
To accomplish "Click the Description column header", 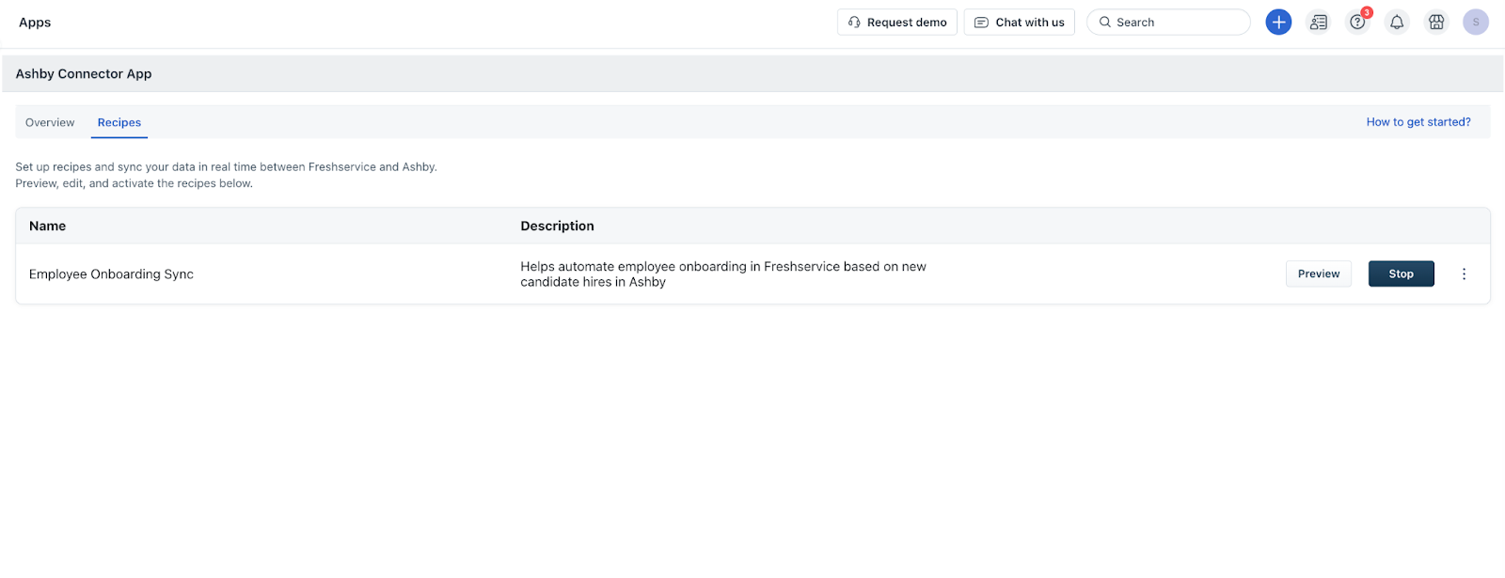I will click(558, 226).
